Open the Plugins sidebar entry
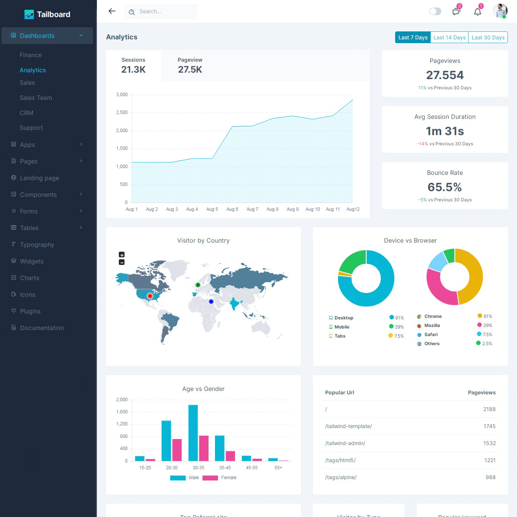The height and width of the screenshot is (517, 517). pyautogui.click(x=30, y=311)
